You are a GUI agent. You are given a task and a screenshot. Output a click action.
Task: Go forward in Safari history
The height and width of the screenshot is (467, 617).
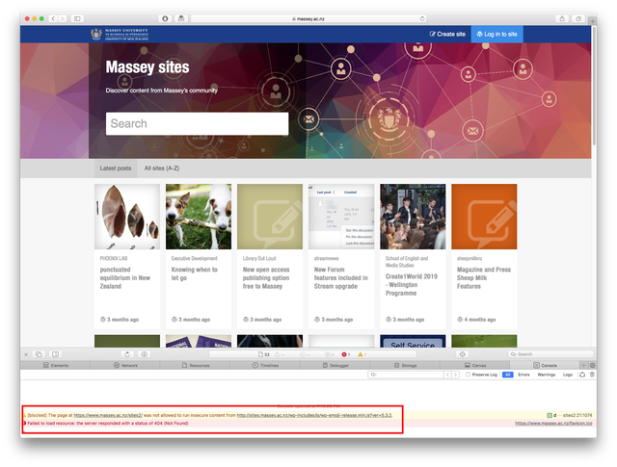point(62,18)
